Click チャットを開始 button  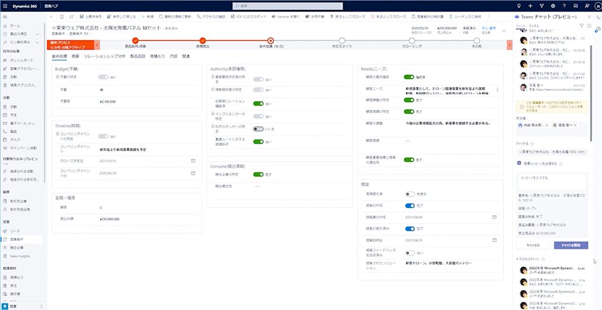pyautogui.click(x=571, y=245)
